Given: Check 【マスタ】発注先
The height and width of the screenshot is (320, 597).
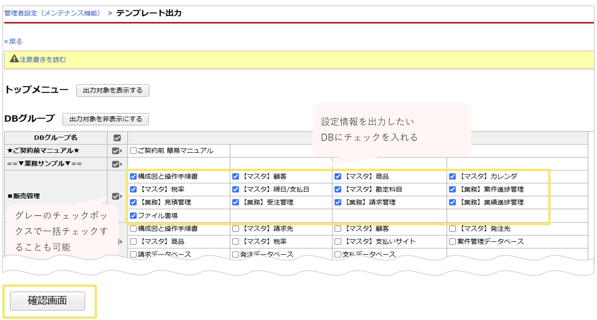Looking at the screenshot, I should pyautogui.click(x=453, y=228).
